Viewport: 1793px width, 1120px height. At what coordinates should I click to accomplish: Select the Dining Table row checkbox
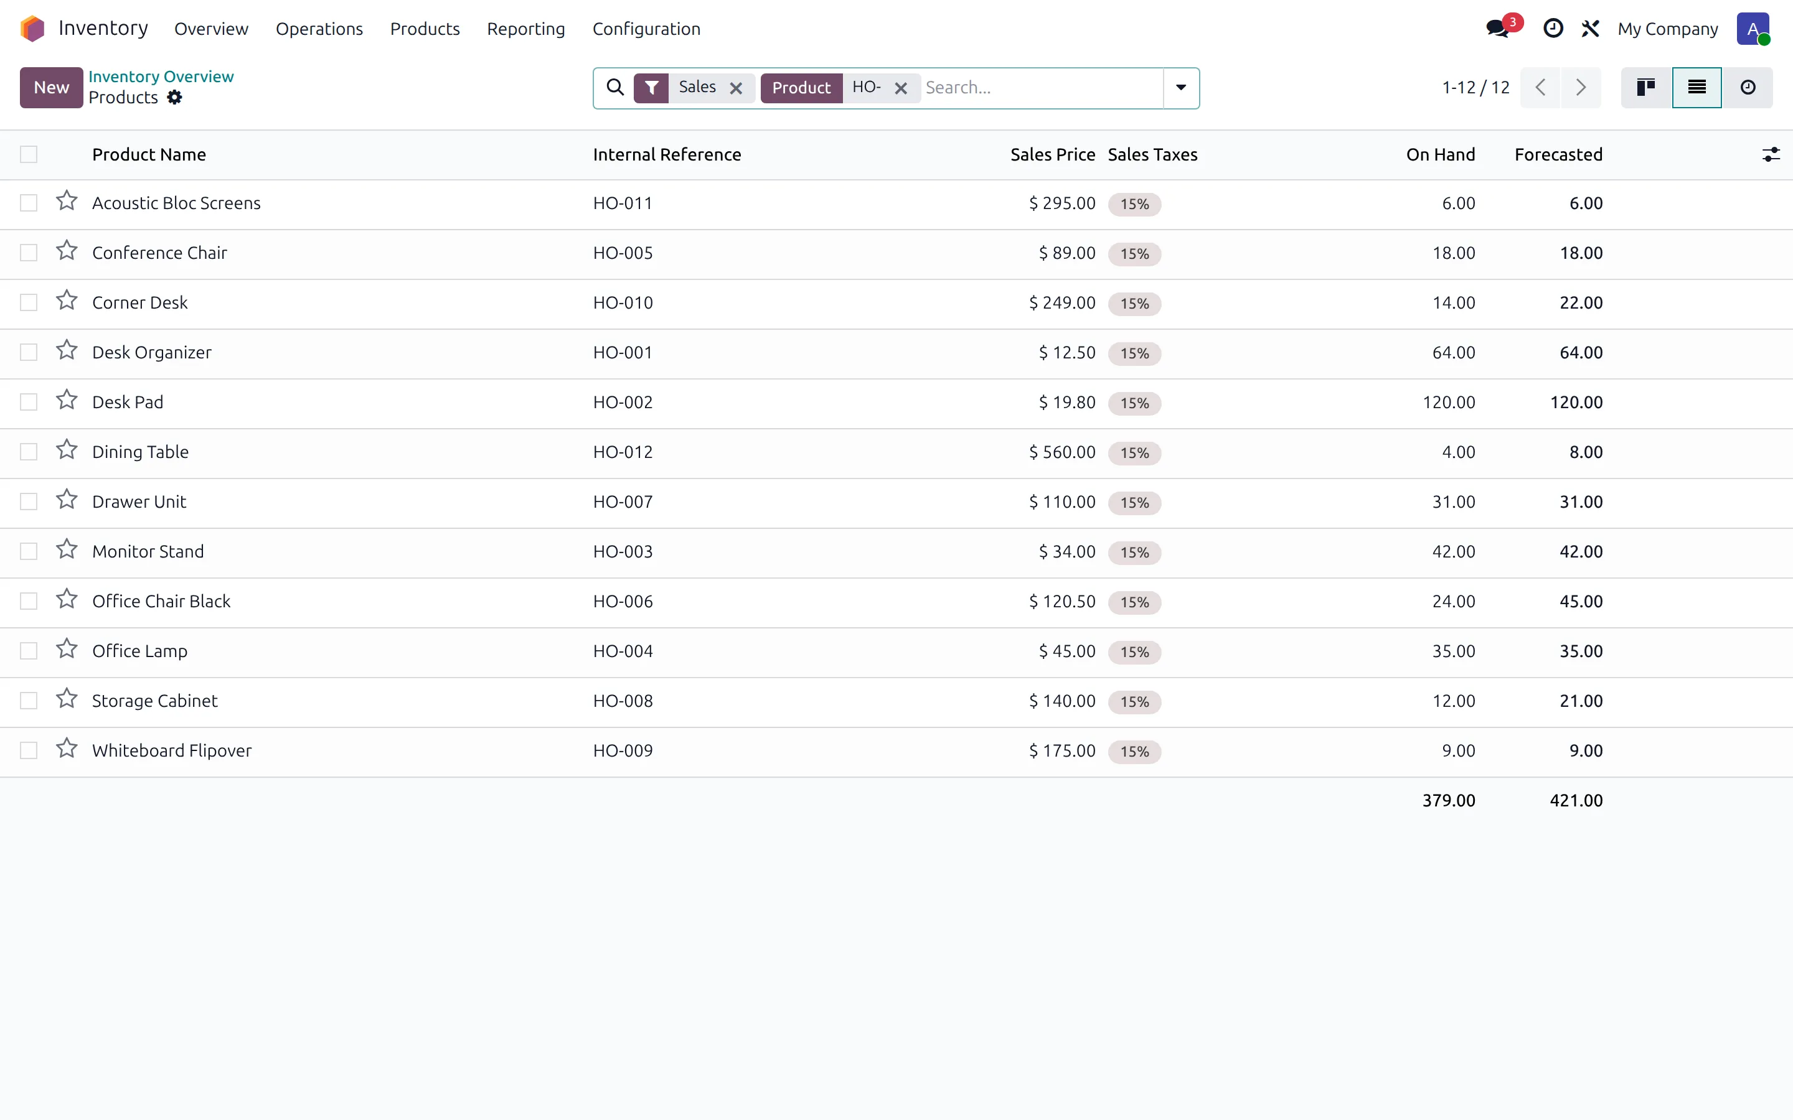[29, 452]
